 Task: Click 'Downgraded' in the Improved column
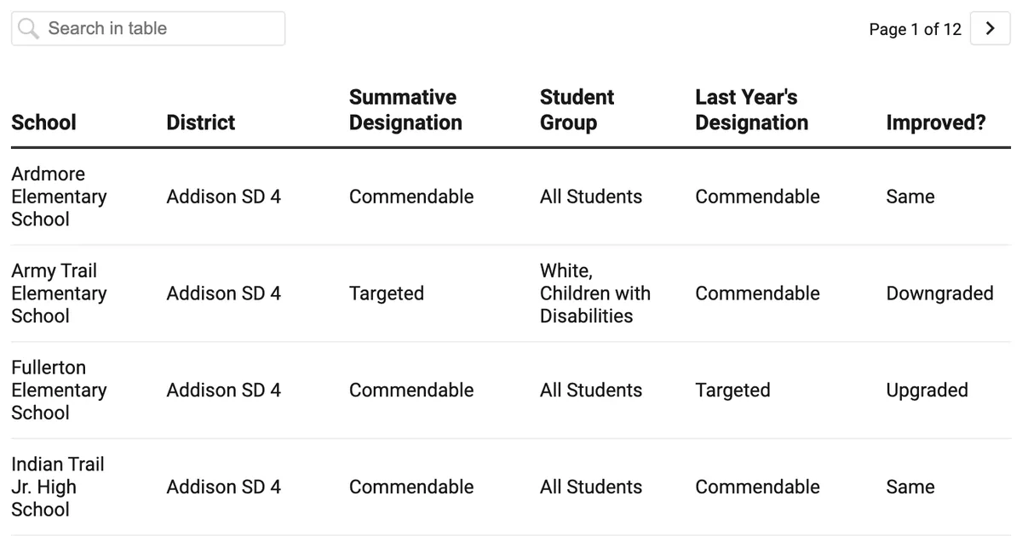[939, 293]
